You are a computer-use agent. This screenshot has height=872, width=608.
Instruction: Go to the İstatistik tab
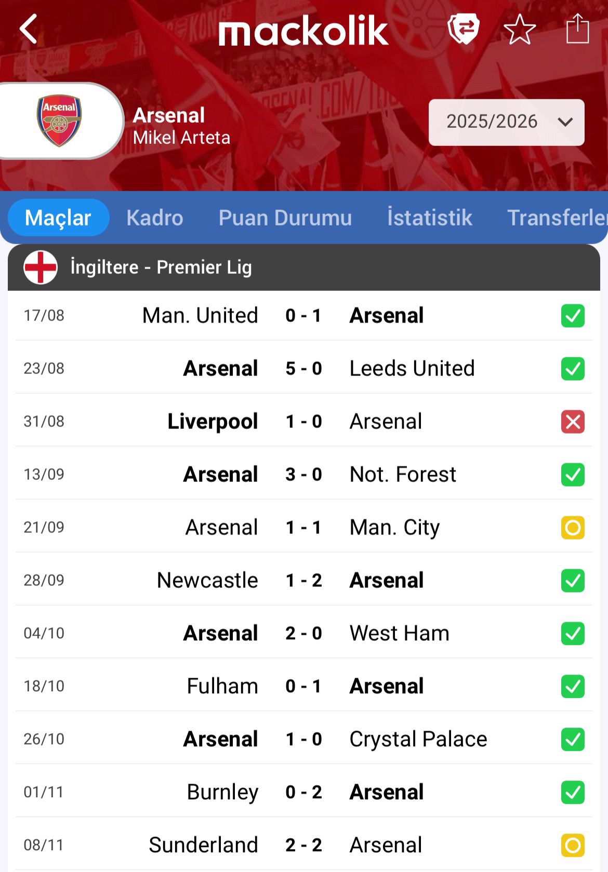coord(430,218)
